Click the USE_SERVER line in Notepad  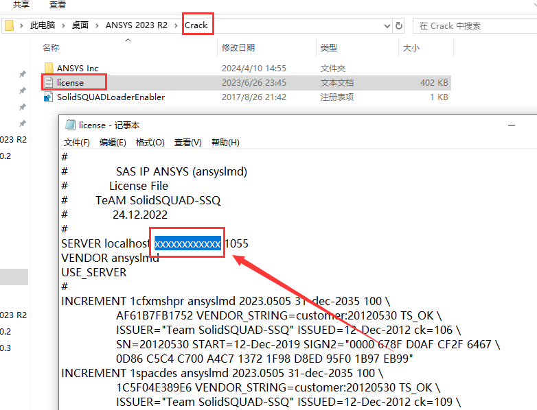[94, 273]
